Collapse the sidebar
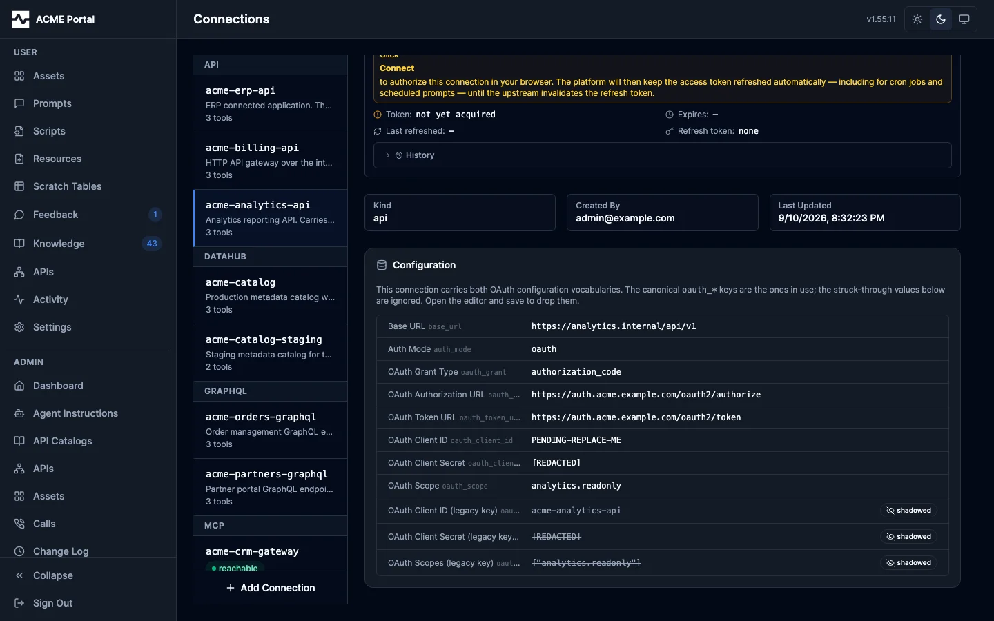 pos(88,575)
